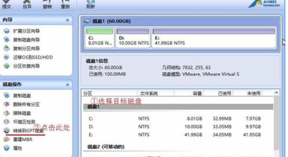The height and width of the screenshot is (157, 288).
Task: Select the C: 8.01GB partition block
Action: [x=99, y=38]
